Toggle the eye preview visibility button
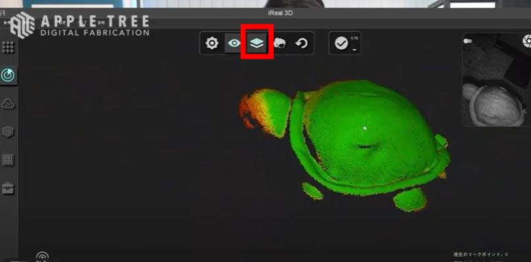Screen dimensions: 531x262 (234, 43)
